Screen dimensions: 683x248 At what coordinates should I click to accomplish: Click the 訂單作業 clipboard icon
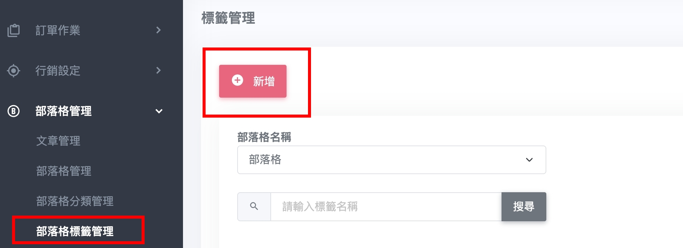(14, 30)
